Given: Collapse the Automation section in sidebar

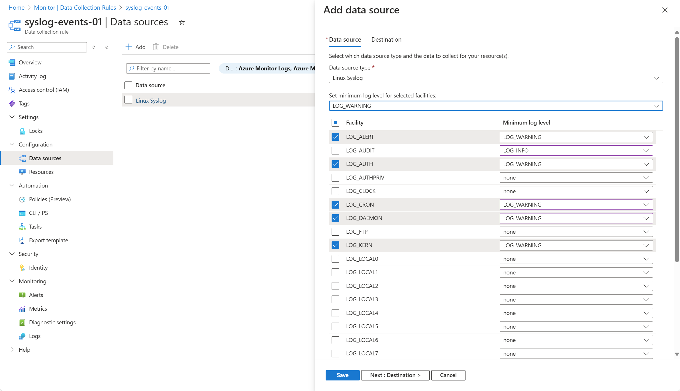Looking at the screenshot, I should (x=12, y=186).
